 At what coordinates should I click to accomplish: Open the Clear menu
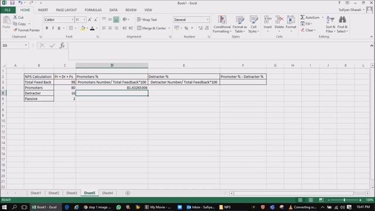click(x=308, y=30)
